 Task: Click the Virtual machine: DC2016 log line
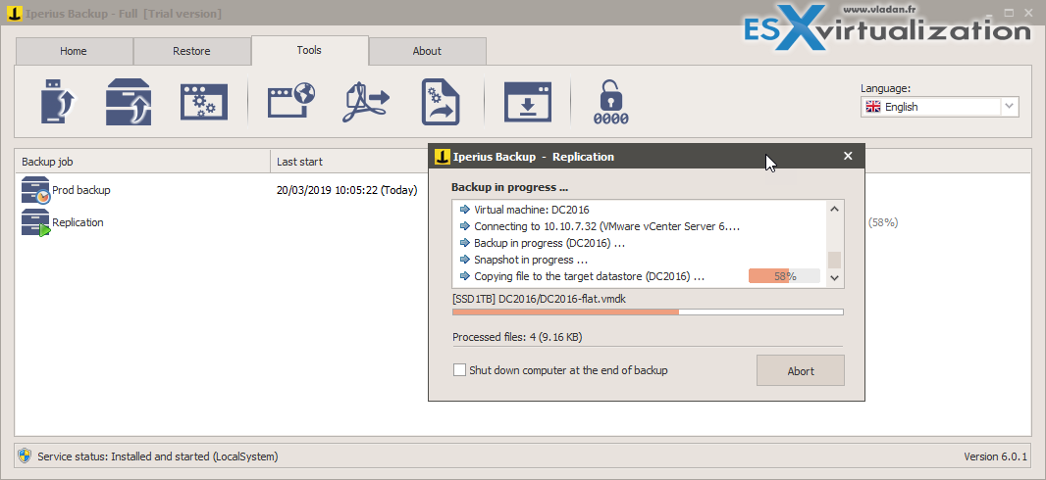click(532, 210)
